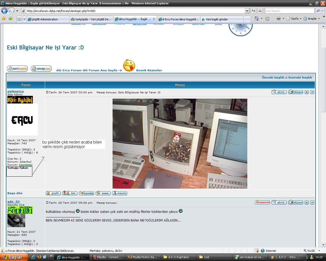
Task: Click the cevapyaz reply button
Action: click(41, 69)
